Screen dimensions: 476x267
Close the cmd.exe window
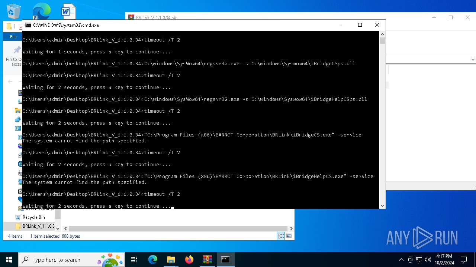tap(377, 25)
